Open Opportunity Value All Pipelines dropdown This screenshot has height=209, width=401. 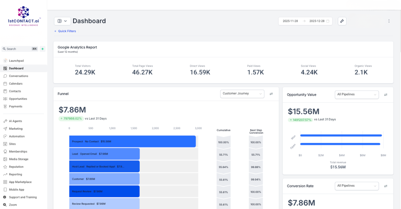point(356,95)
